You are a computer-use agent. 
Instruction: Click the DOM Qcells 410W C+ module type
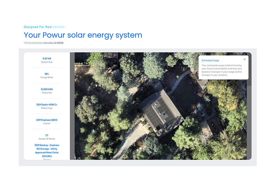click(x=47, y=105)
